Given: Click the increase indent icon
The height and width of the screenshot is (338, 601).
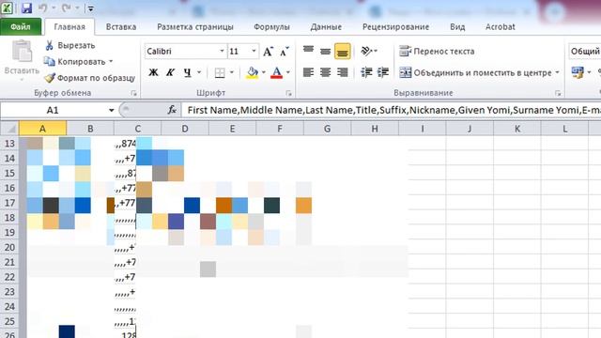Looking at the screenshot, I should coord(383,72).
